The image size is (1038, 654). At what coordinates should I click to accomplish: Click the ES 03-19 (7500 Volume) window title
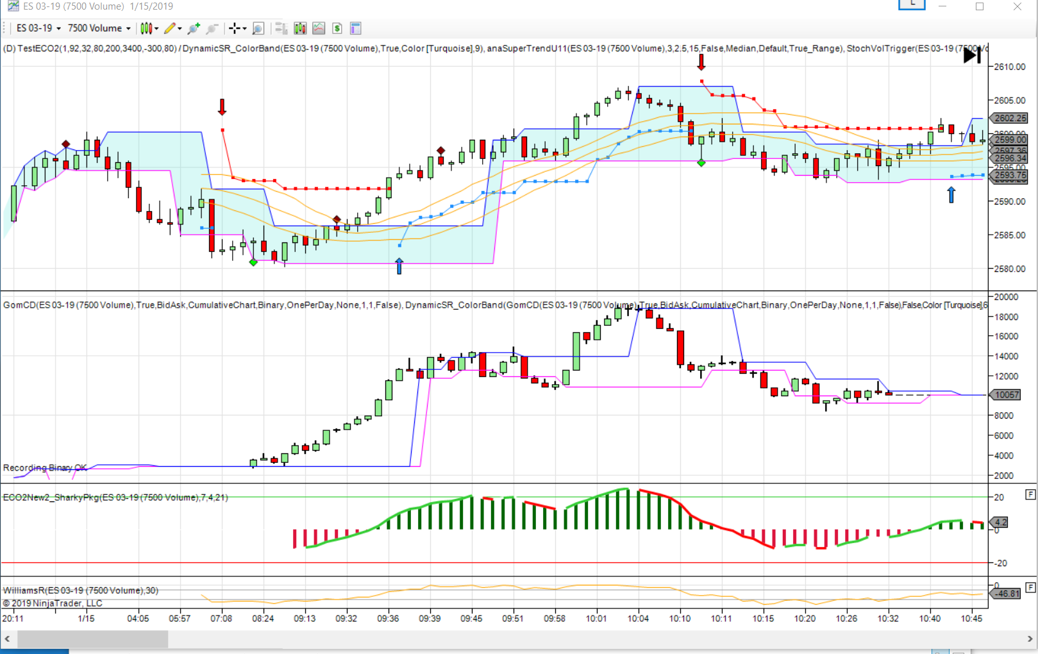74,6
